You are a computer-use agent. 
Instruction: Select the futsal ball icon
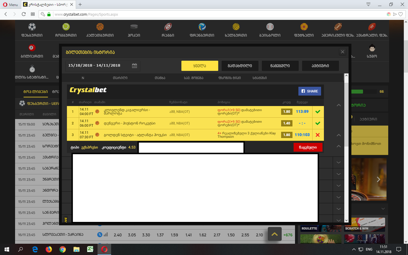(x=304, y=27)
